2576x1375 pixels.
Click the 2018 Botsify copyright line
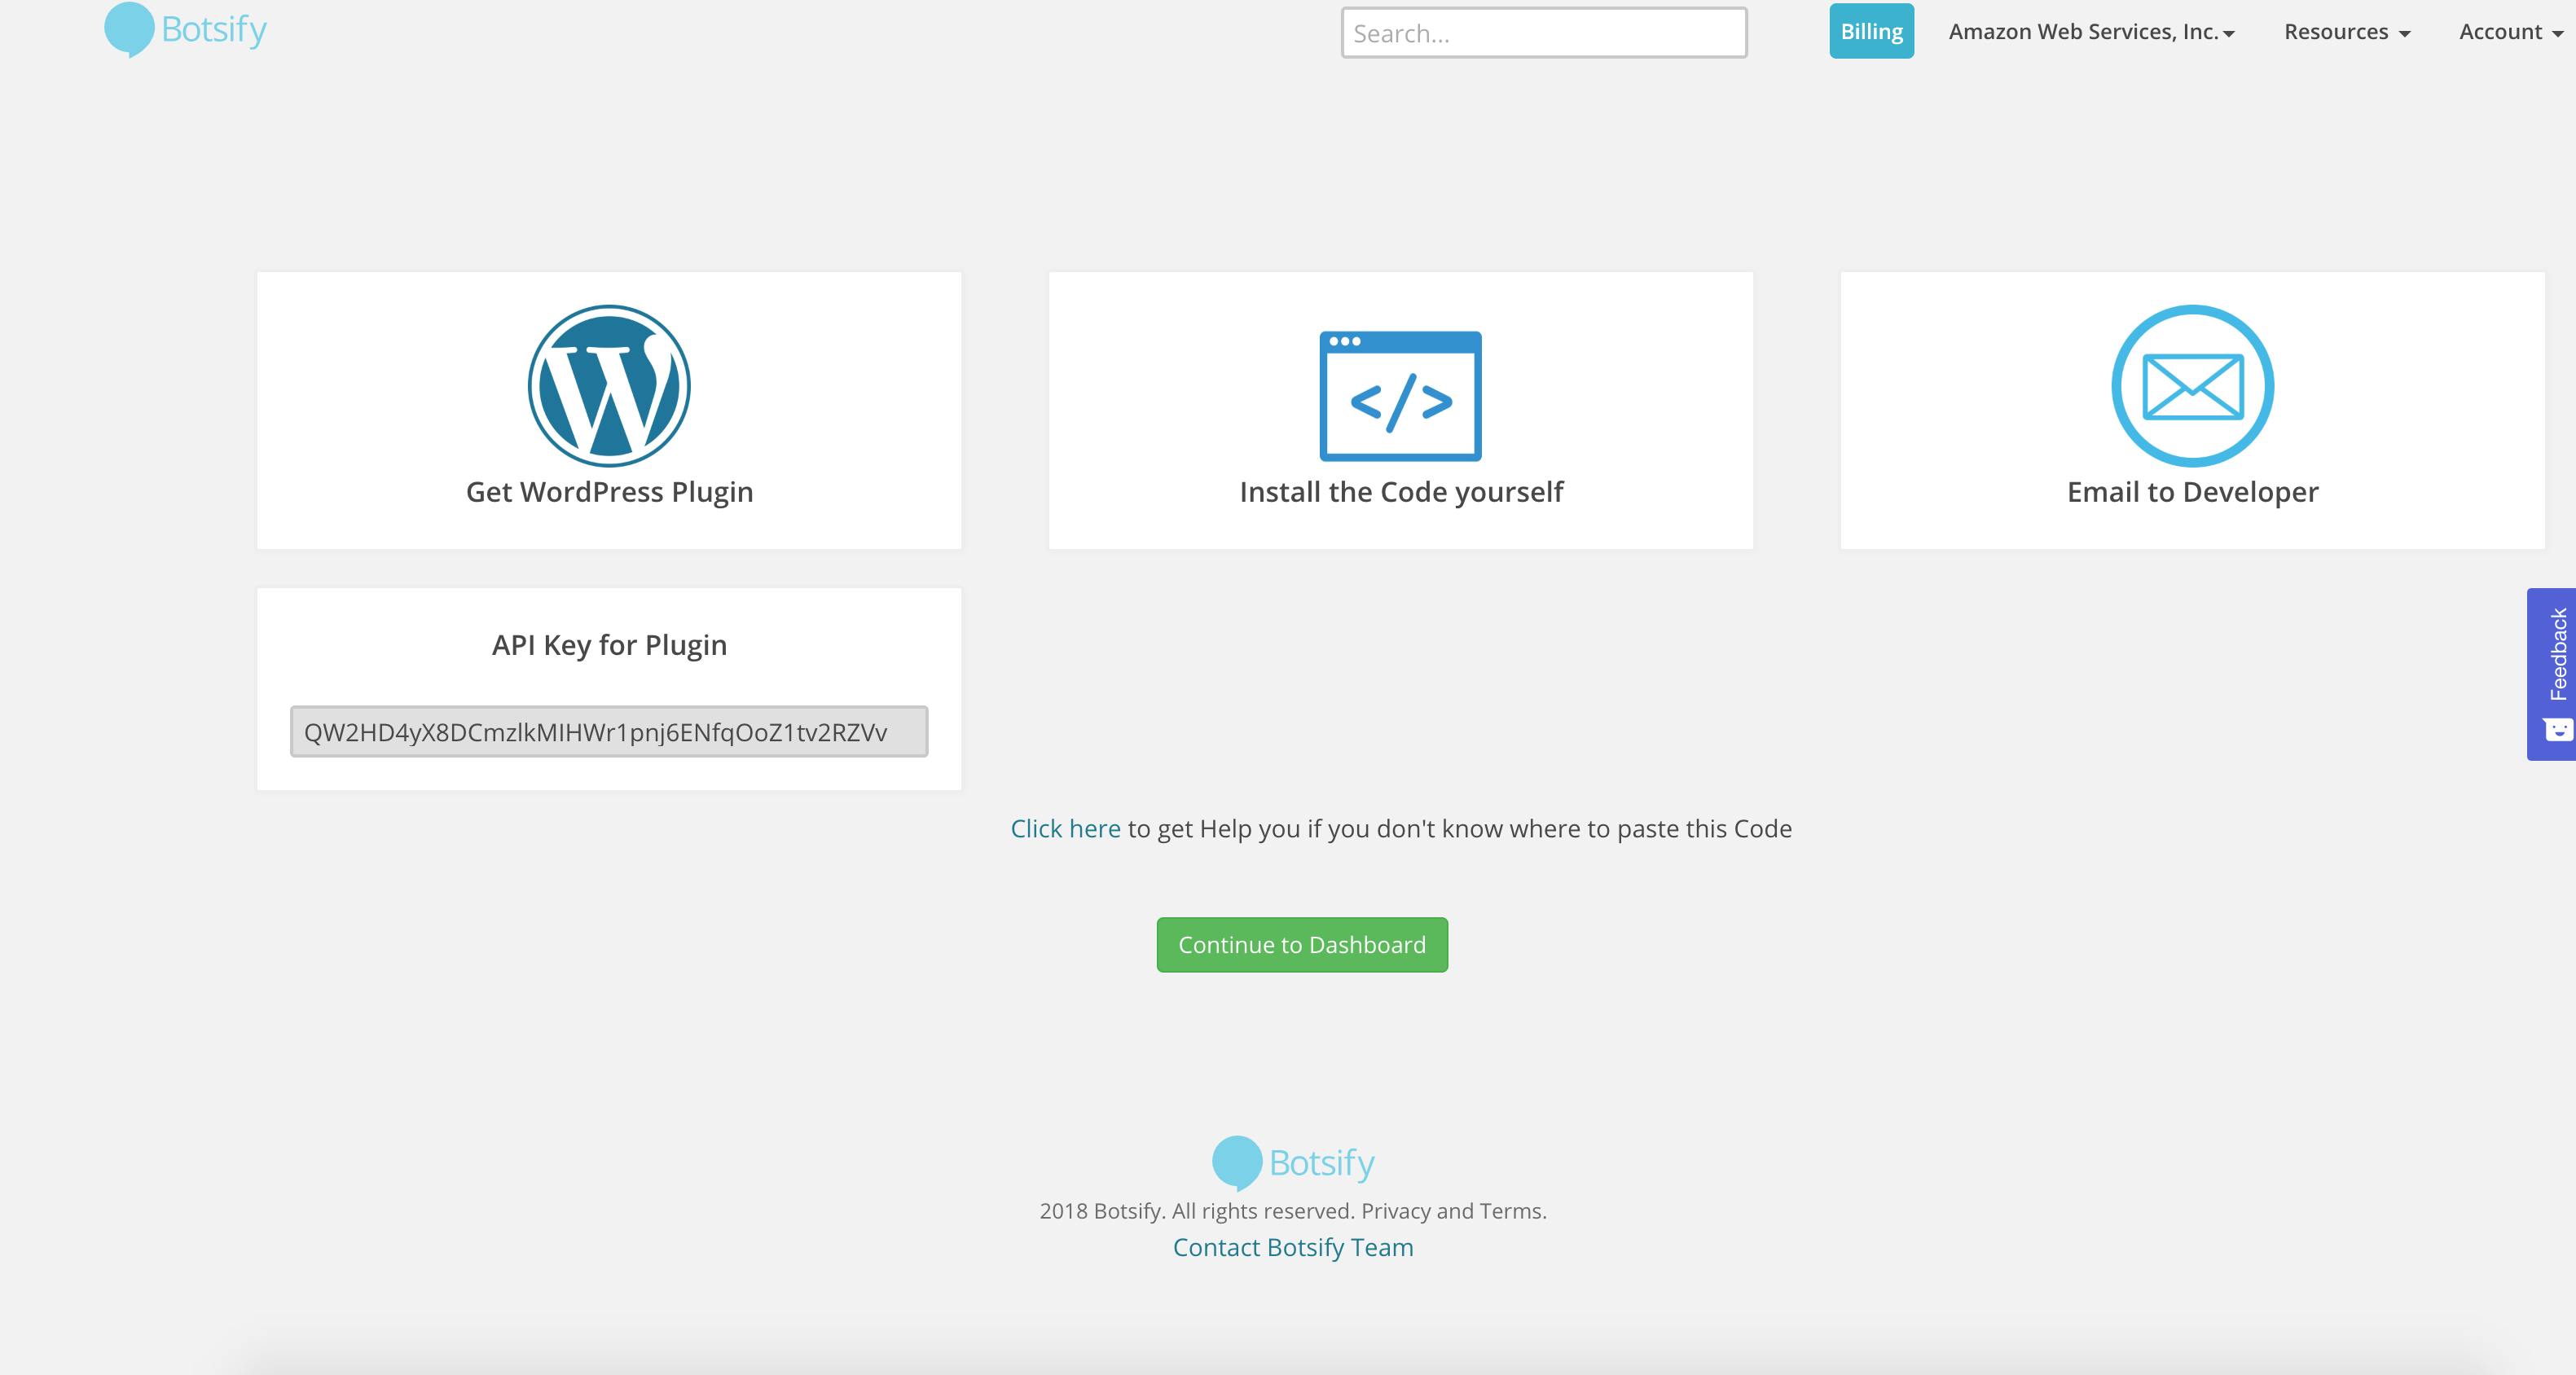click(1293, 1211)
